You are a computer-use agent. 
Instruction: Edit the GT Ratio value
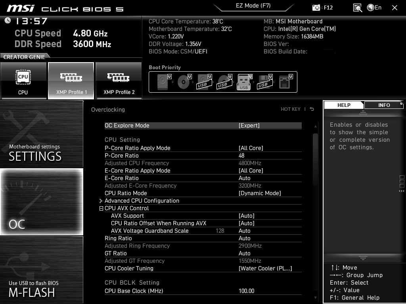[203, 253]
